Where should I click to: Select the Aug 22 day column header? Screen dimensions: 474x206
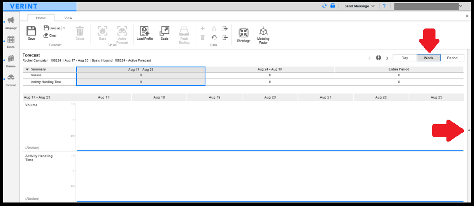click(x=381, y=97)
